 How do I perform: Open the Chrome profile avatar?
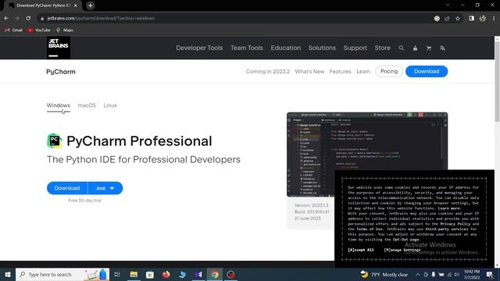pyautogui.click(x=483, y=19)
